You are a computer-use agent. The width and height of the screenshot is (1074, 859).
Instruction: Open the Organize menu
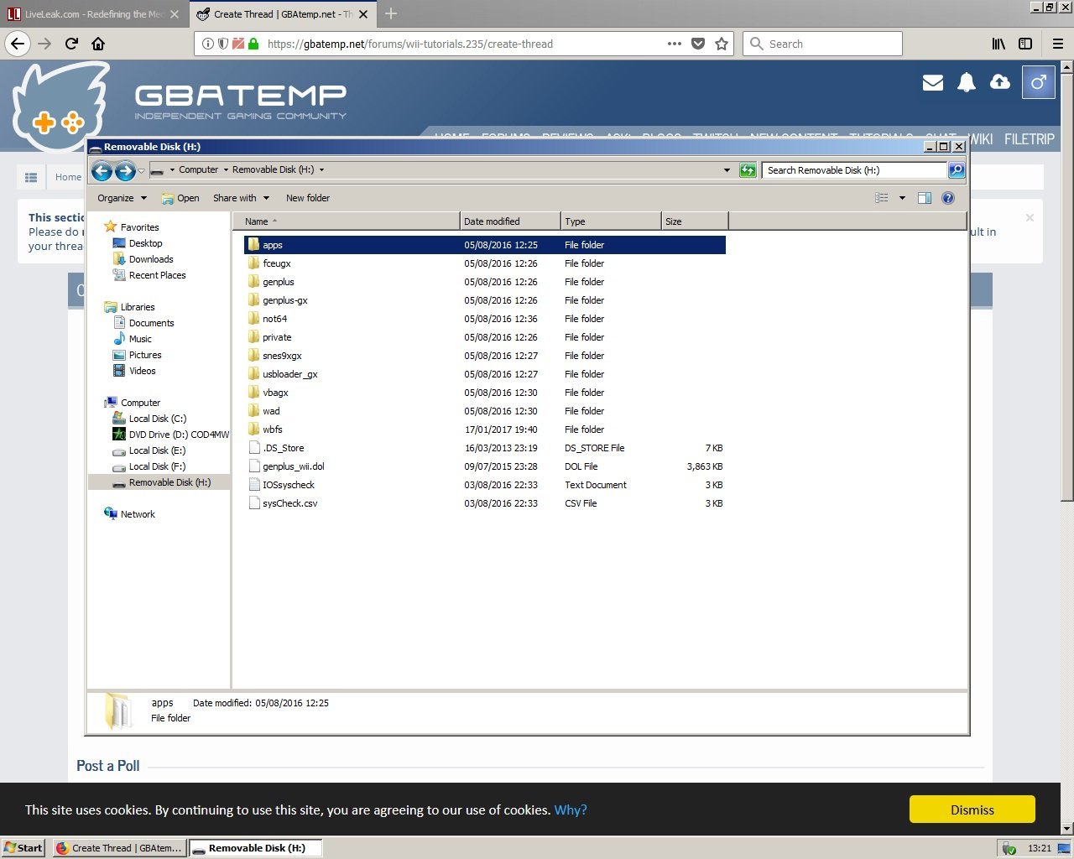click(x=122, y=198)
